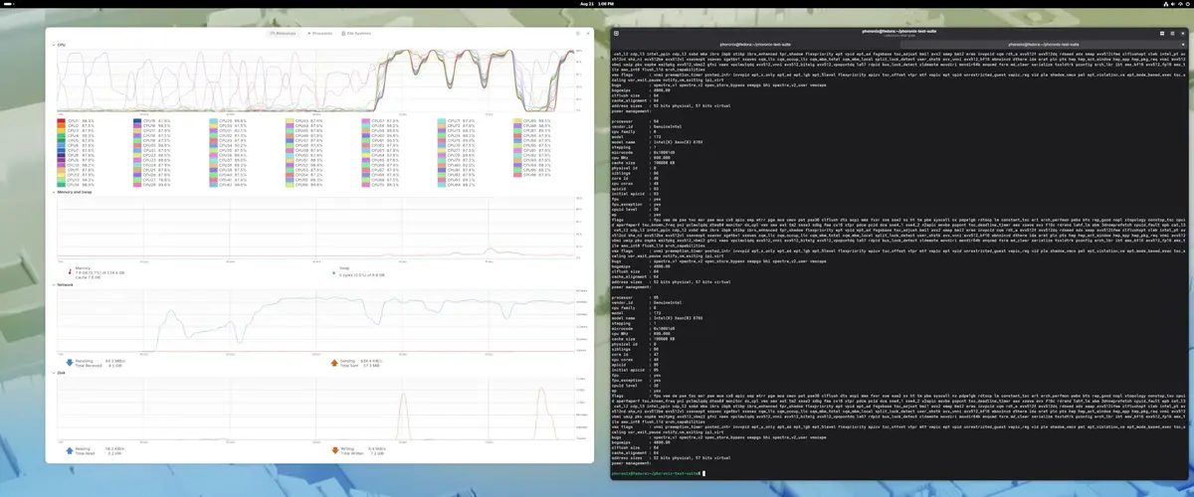Screen dimensions: 1194x497
Task: Close the second terminal tab
Action: coord(1183,45)
